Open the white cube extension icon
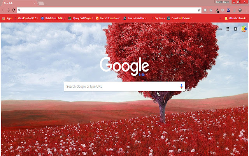Image resolution: width=249 pixels, height=156 pixels. click(x=205, y=10)
